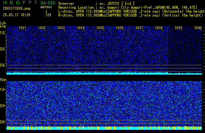
Task: Click the date stamp 25.03.17 10:30
Action: [17, 15]
